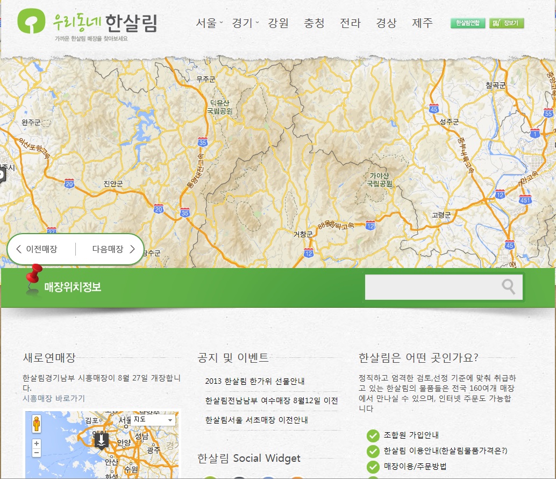Click the check icon beside 매장이용/주문방법
The height and width of the screenshot is (479, 556).
tap(373, 467)
